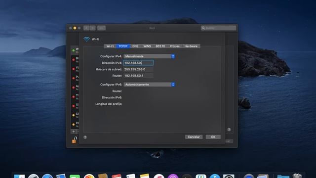Minimize the window with the yellow button
Viewport: 316px width, 178px height.
pyautogui.click(x=75, y=28)
